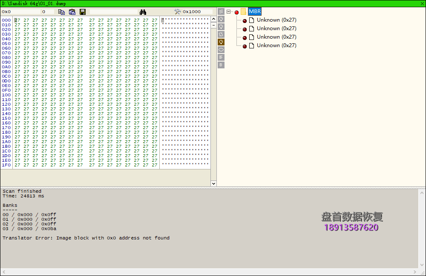Click the hex view scroll down arrow

[x=213, y=183]
